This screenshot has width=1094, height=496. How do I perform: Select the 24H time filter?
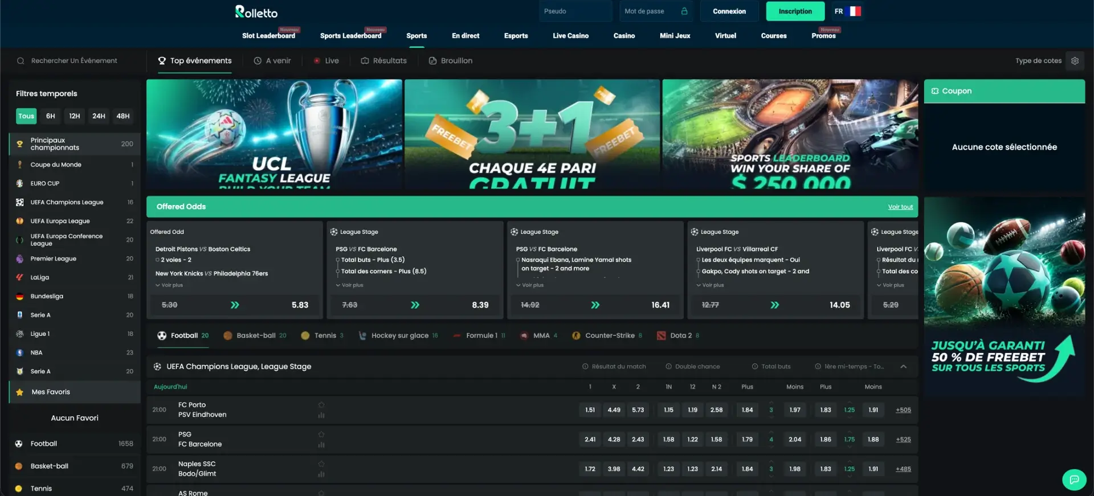tap(99, 116)
